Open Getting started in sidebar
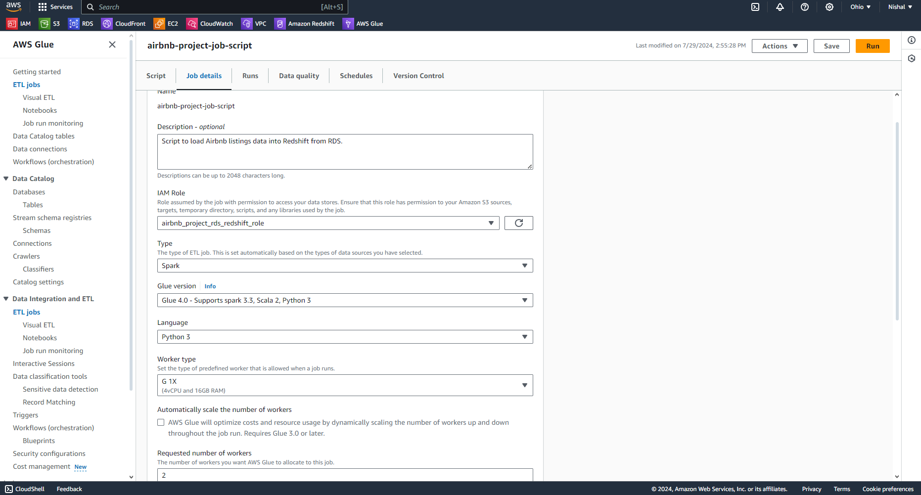 click(37, 72)
